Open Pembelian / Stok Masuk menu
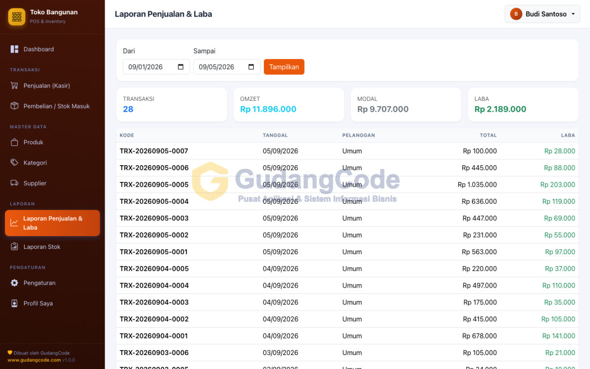The height and width of the screenshot is (369, 590). point(53,106)
